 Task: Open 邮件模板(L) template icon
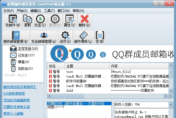(84, 35)
